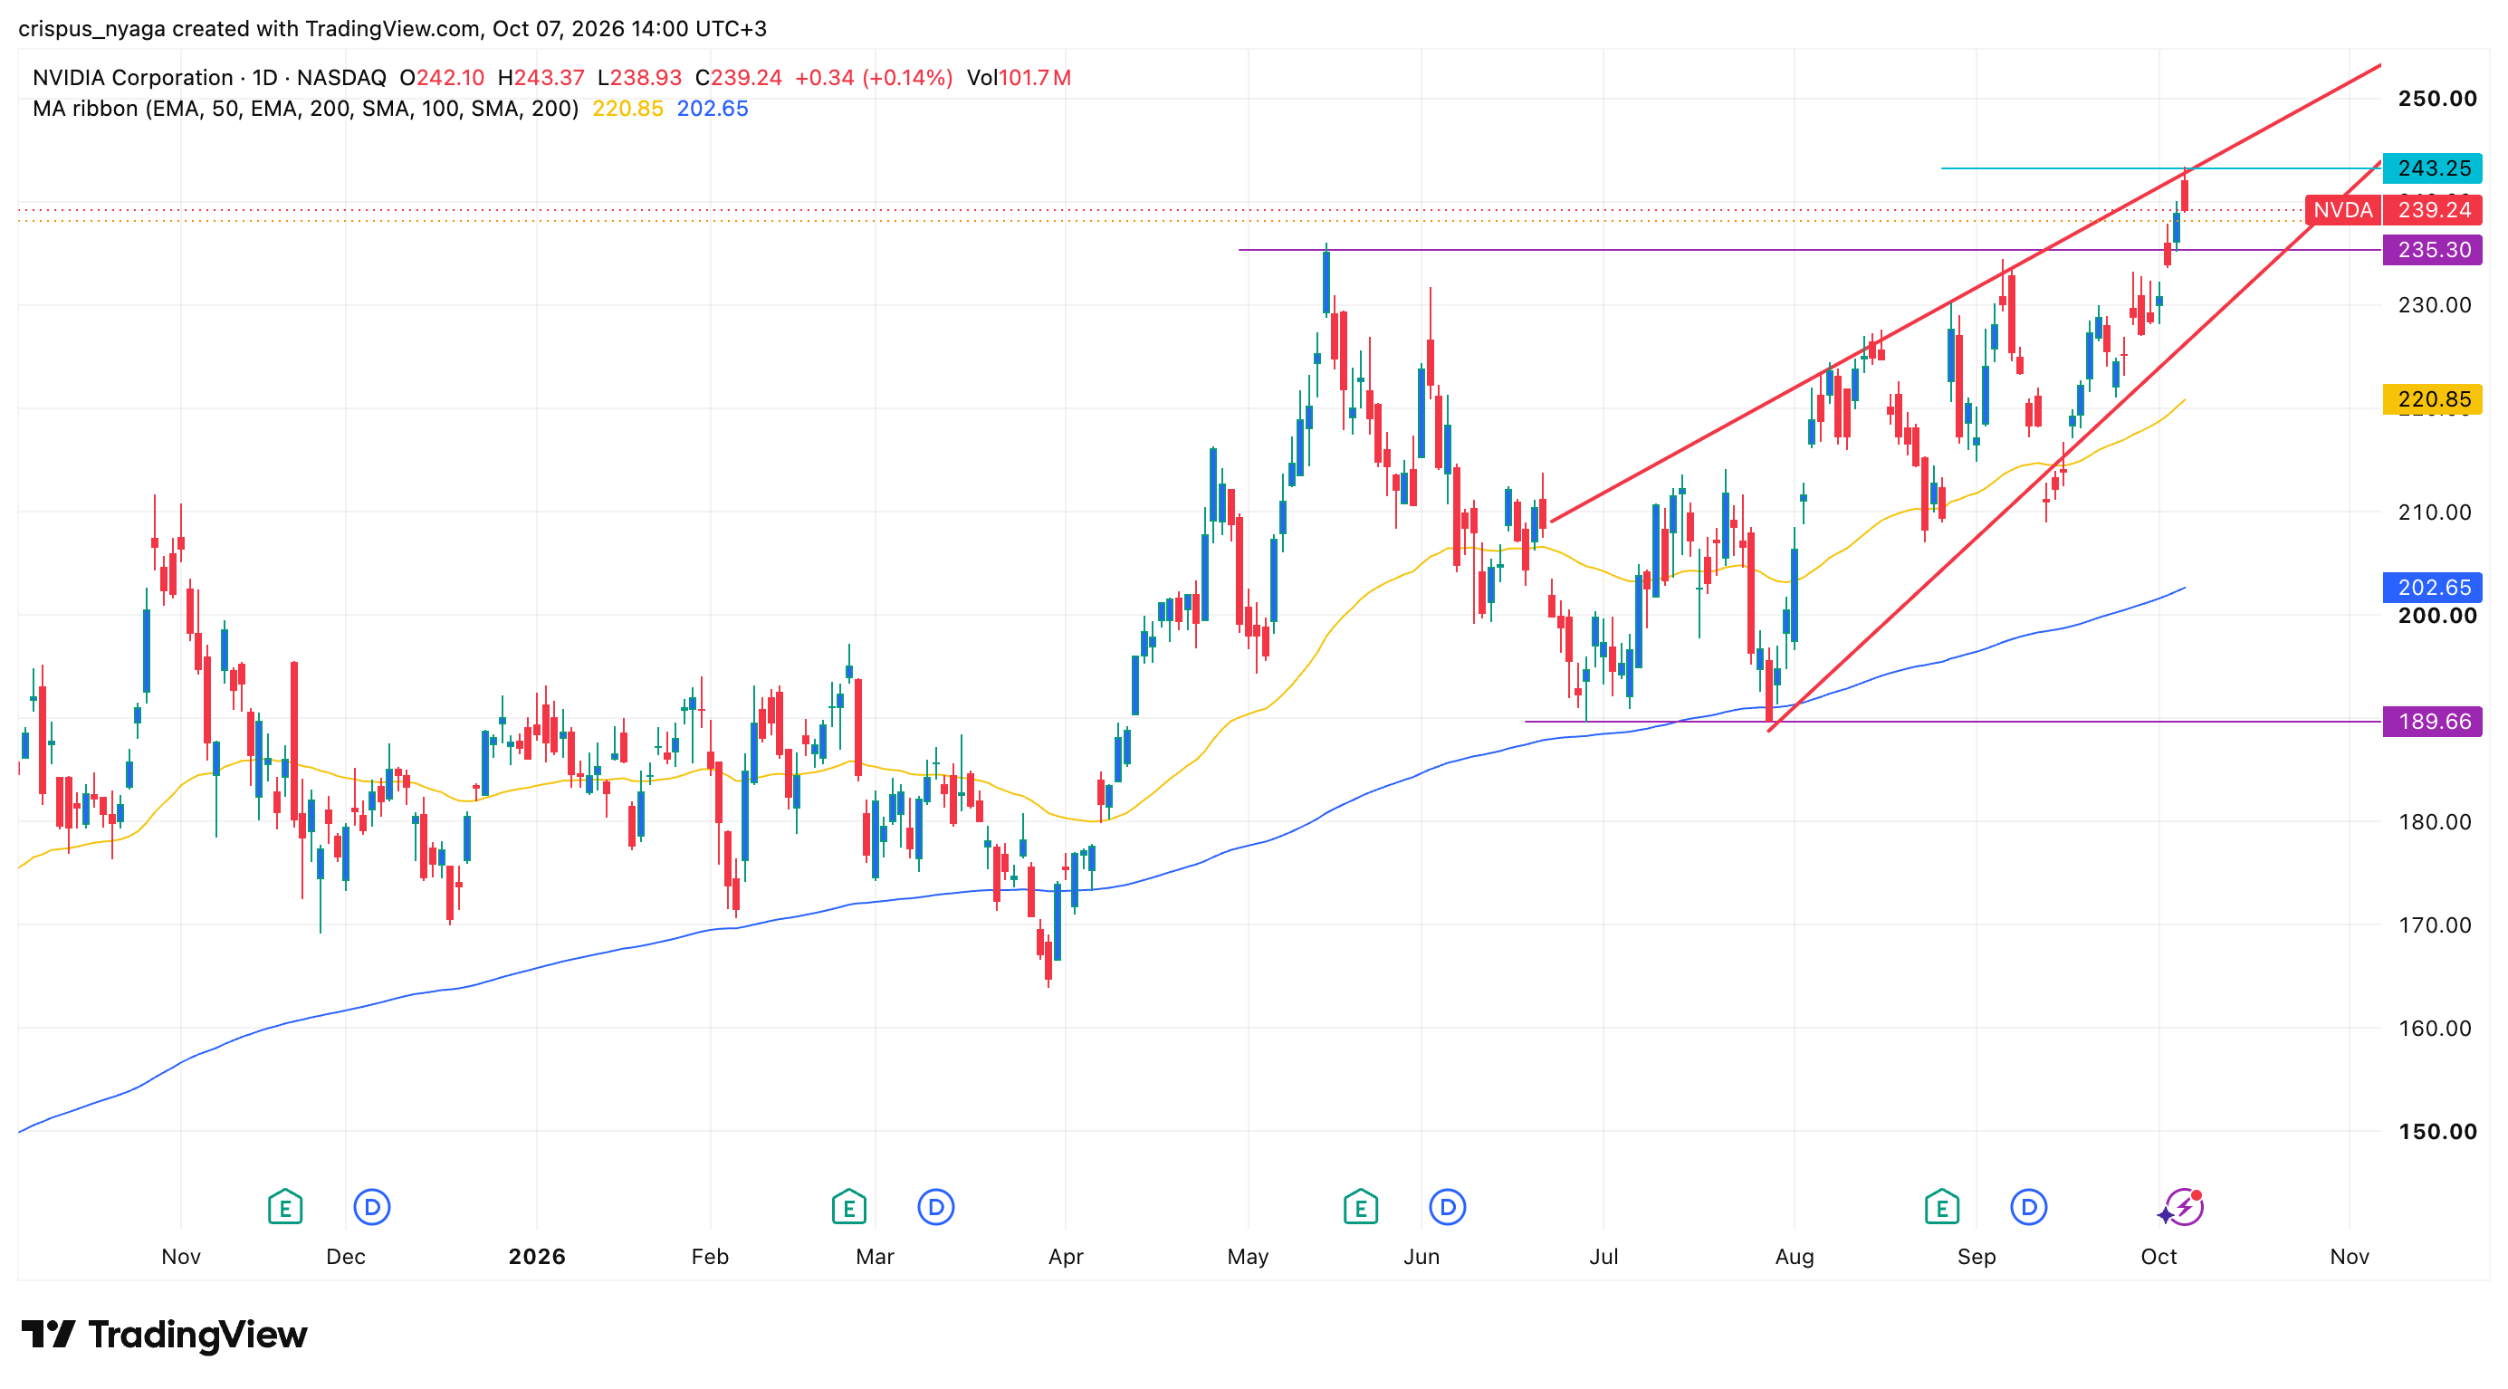Click the December dividend D marker
The image size is (2508, 1389).
pyautogui.click(x=372, y=1207)
